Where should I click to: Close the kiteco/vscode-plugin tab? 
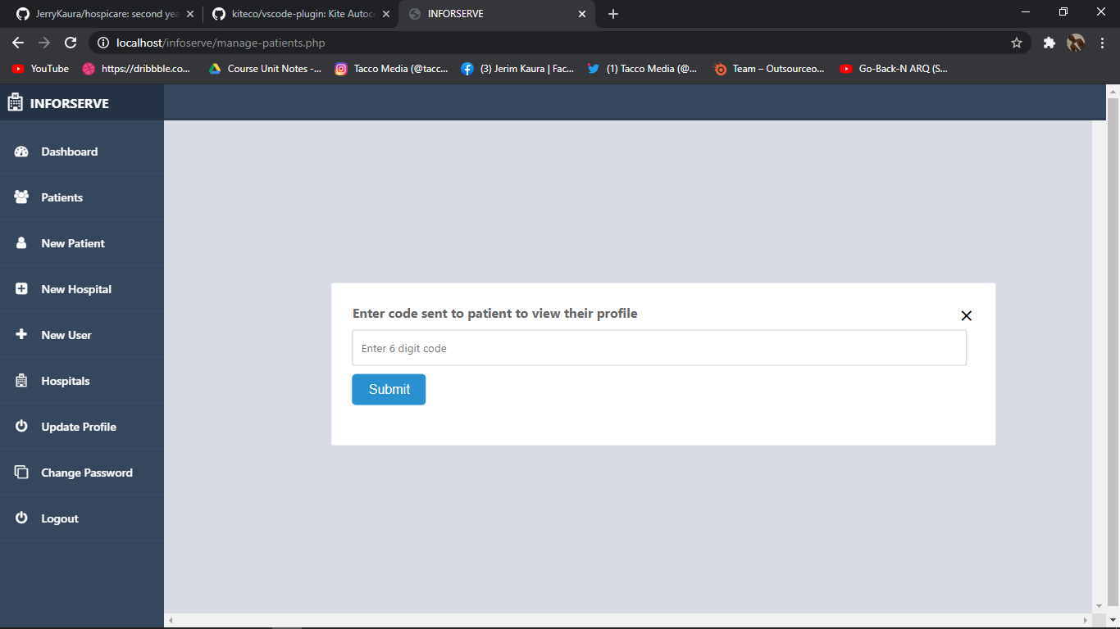tap(386, 14)
